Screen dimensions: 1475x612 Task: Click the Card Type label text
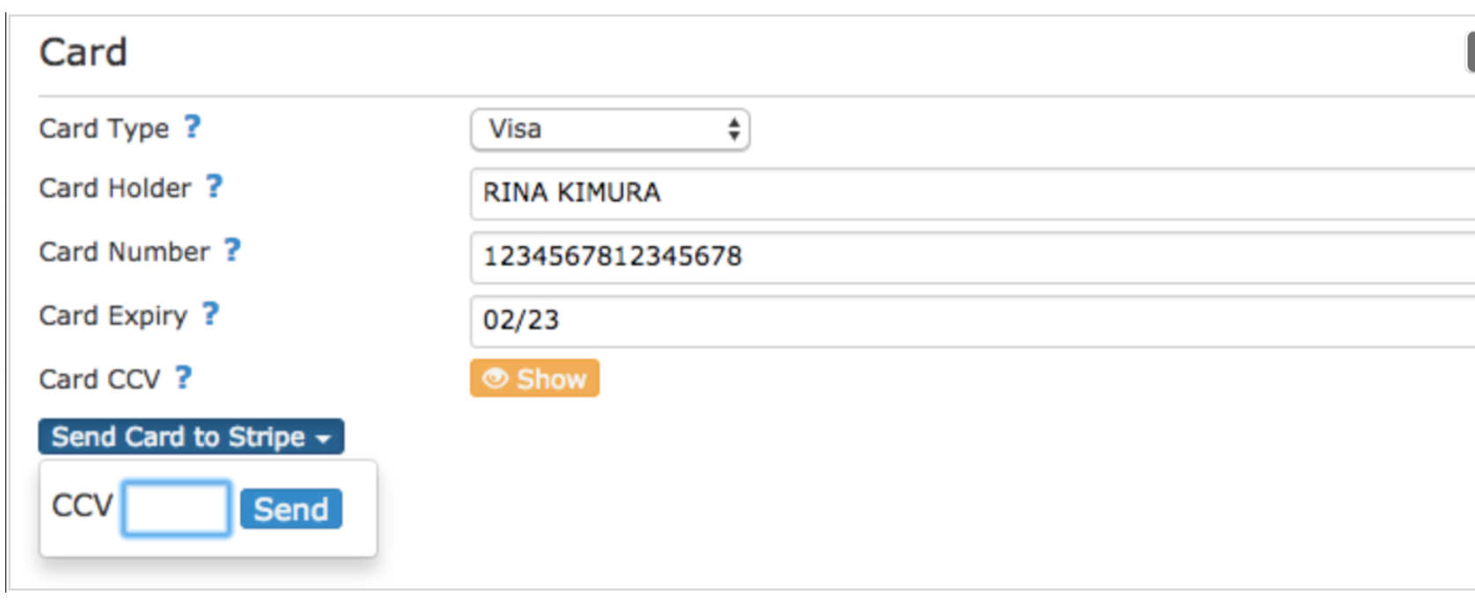104,128
